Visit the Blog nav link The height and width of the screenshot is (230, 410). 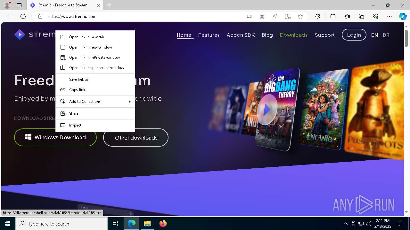(267, 35)
